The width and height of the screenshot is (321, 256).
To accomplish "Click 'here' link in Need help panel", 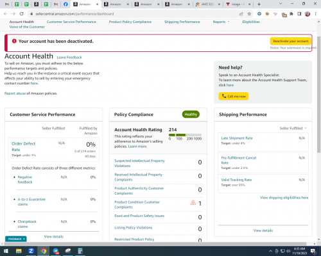I will [x=230, y=85].
